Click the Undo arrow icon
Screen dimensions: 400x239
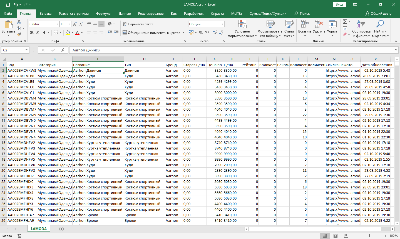[16, 4]
